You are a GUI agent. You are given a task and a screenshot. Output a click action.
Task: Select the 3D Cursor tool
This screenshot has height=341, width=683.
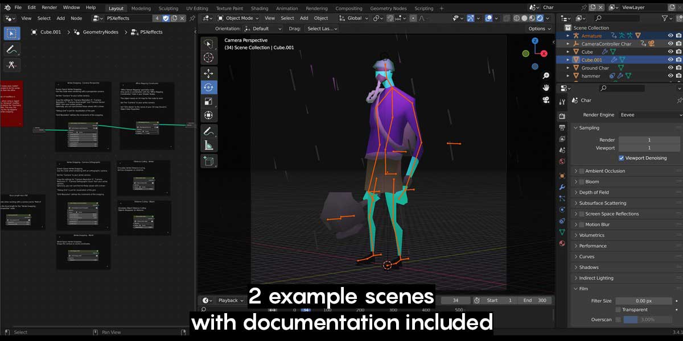tap(209, 57)
